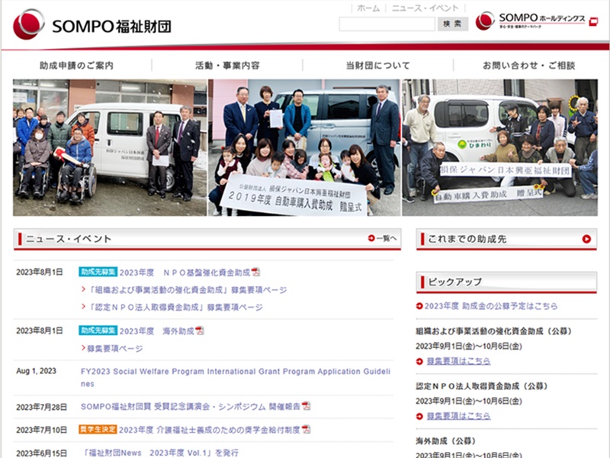Screen dimensions: 610x458
Task: Open the これまでの助成先 banner
Action: pos(506,239)
